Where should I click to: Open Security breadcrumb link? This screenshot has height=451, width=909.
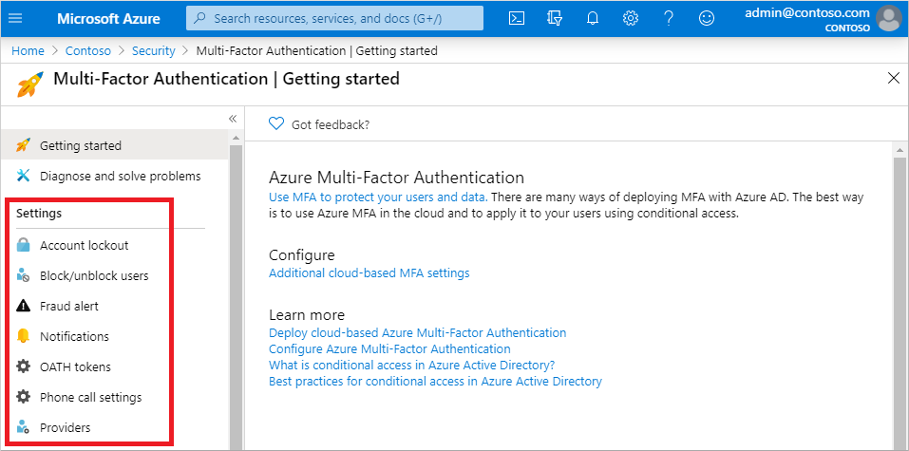pos(154,51)
